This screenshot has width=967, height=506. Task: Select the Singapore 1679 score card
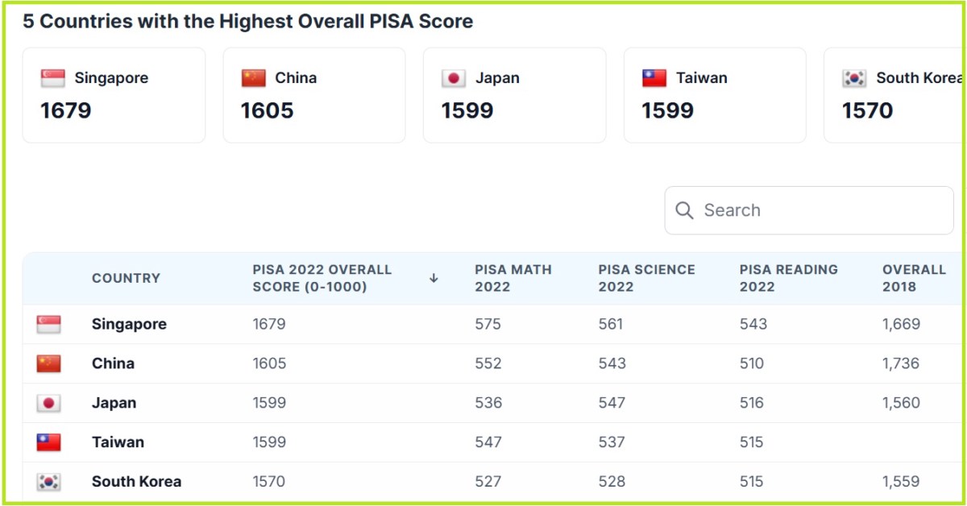click(114, 95)
